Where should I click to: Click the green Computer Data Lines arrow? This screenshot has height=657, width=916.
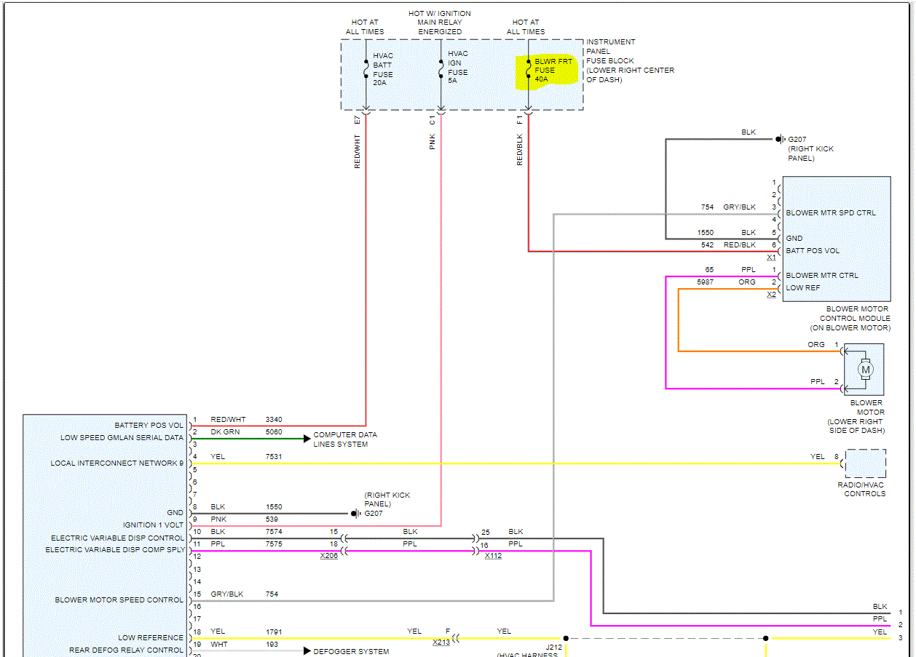pos(307,438)
